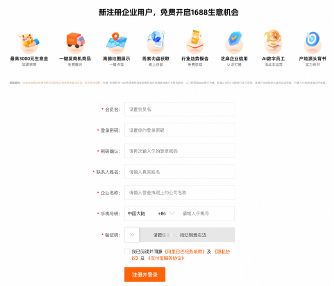Click the 产地源头背书 target icon
The image size is (334, 286).
[x=312, y=42]
